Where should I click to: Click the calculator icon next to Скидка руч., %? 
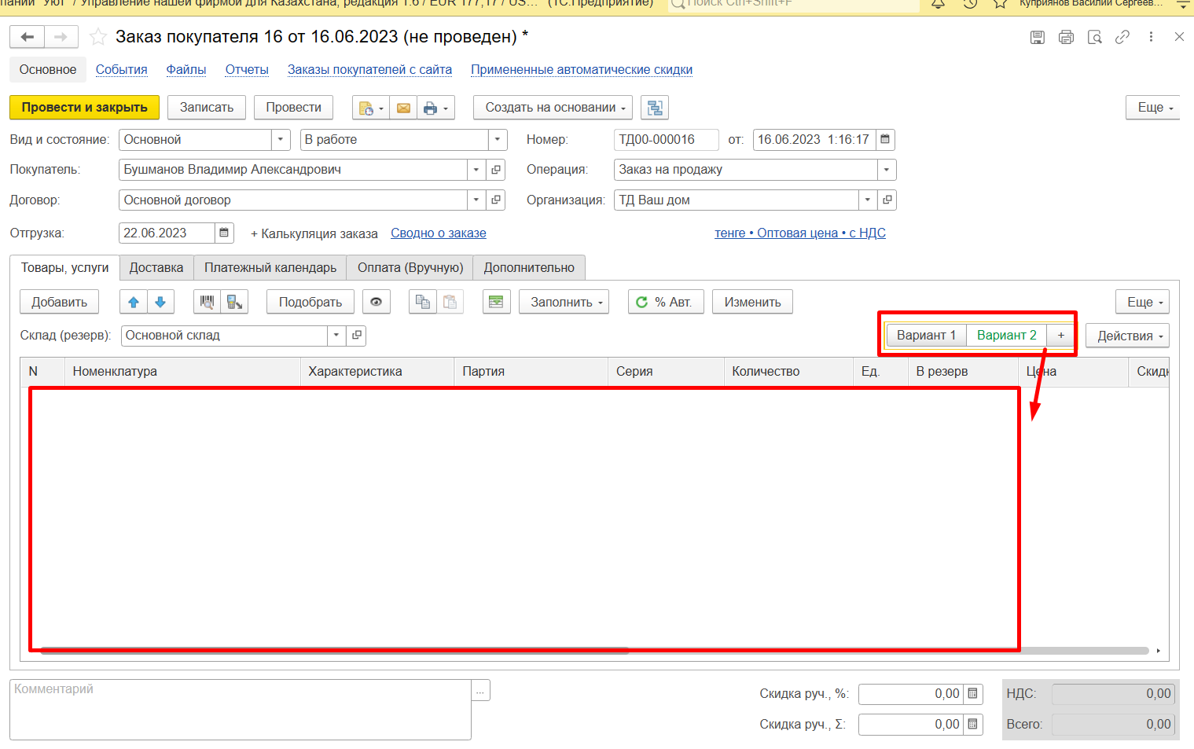(x=972, y=694)
